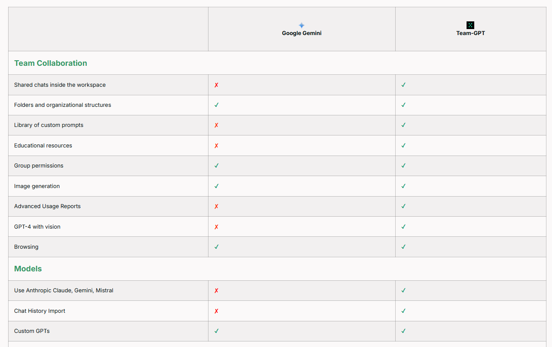Click Gemini's red cross for Use Anthropic Claude row
Viewport: 552px width, 347px height.
(216, 291)
